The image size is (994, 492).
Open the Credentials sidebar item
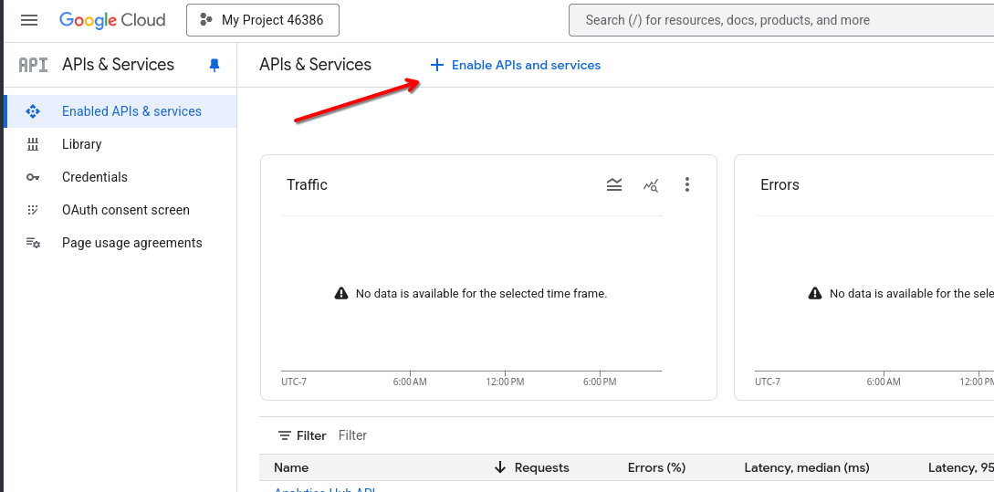click(x=120, y=177)
